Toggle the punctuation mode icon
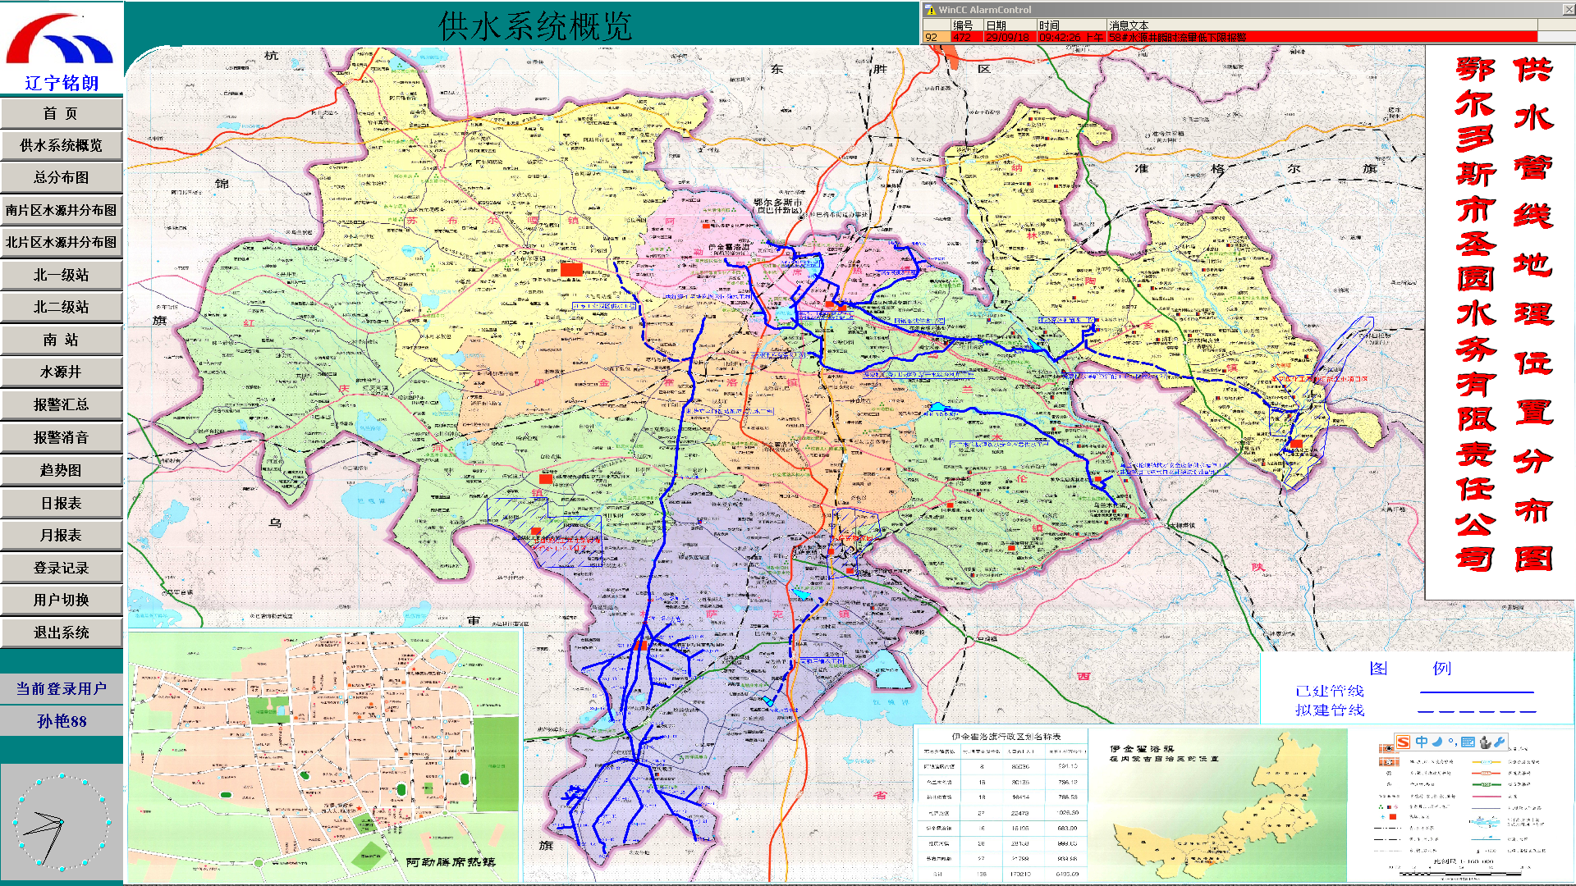 coord(1452,742)
